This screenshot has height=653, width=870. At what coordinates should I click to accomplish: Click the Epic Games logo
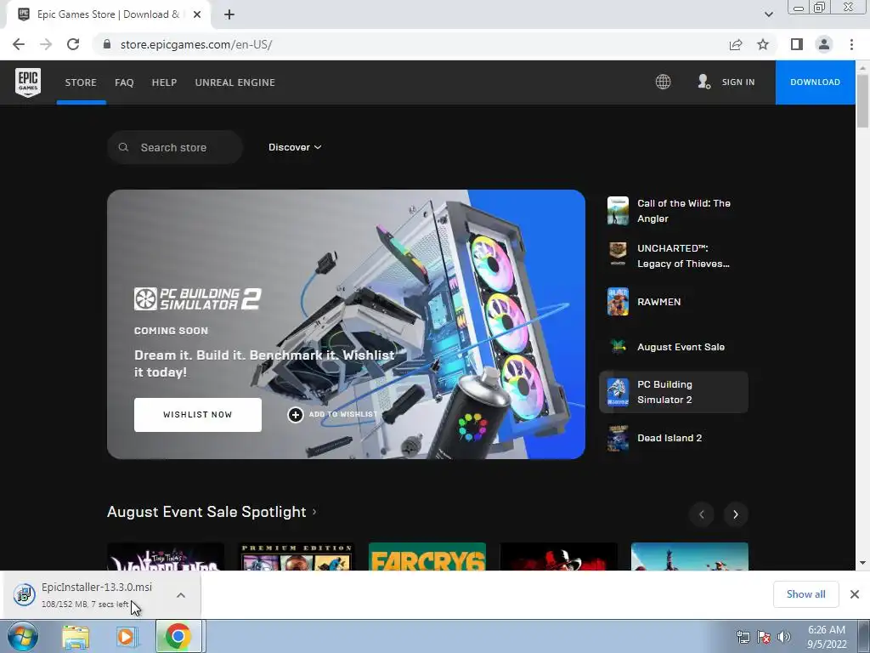point(28,82)
